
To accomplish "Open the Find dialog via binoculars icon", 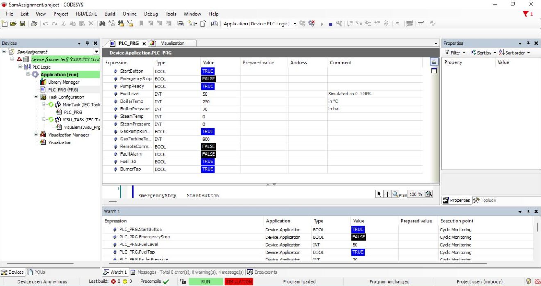I will click(x=102, y=23).
